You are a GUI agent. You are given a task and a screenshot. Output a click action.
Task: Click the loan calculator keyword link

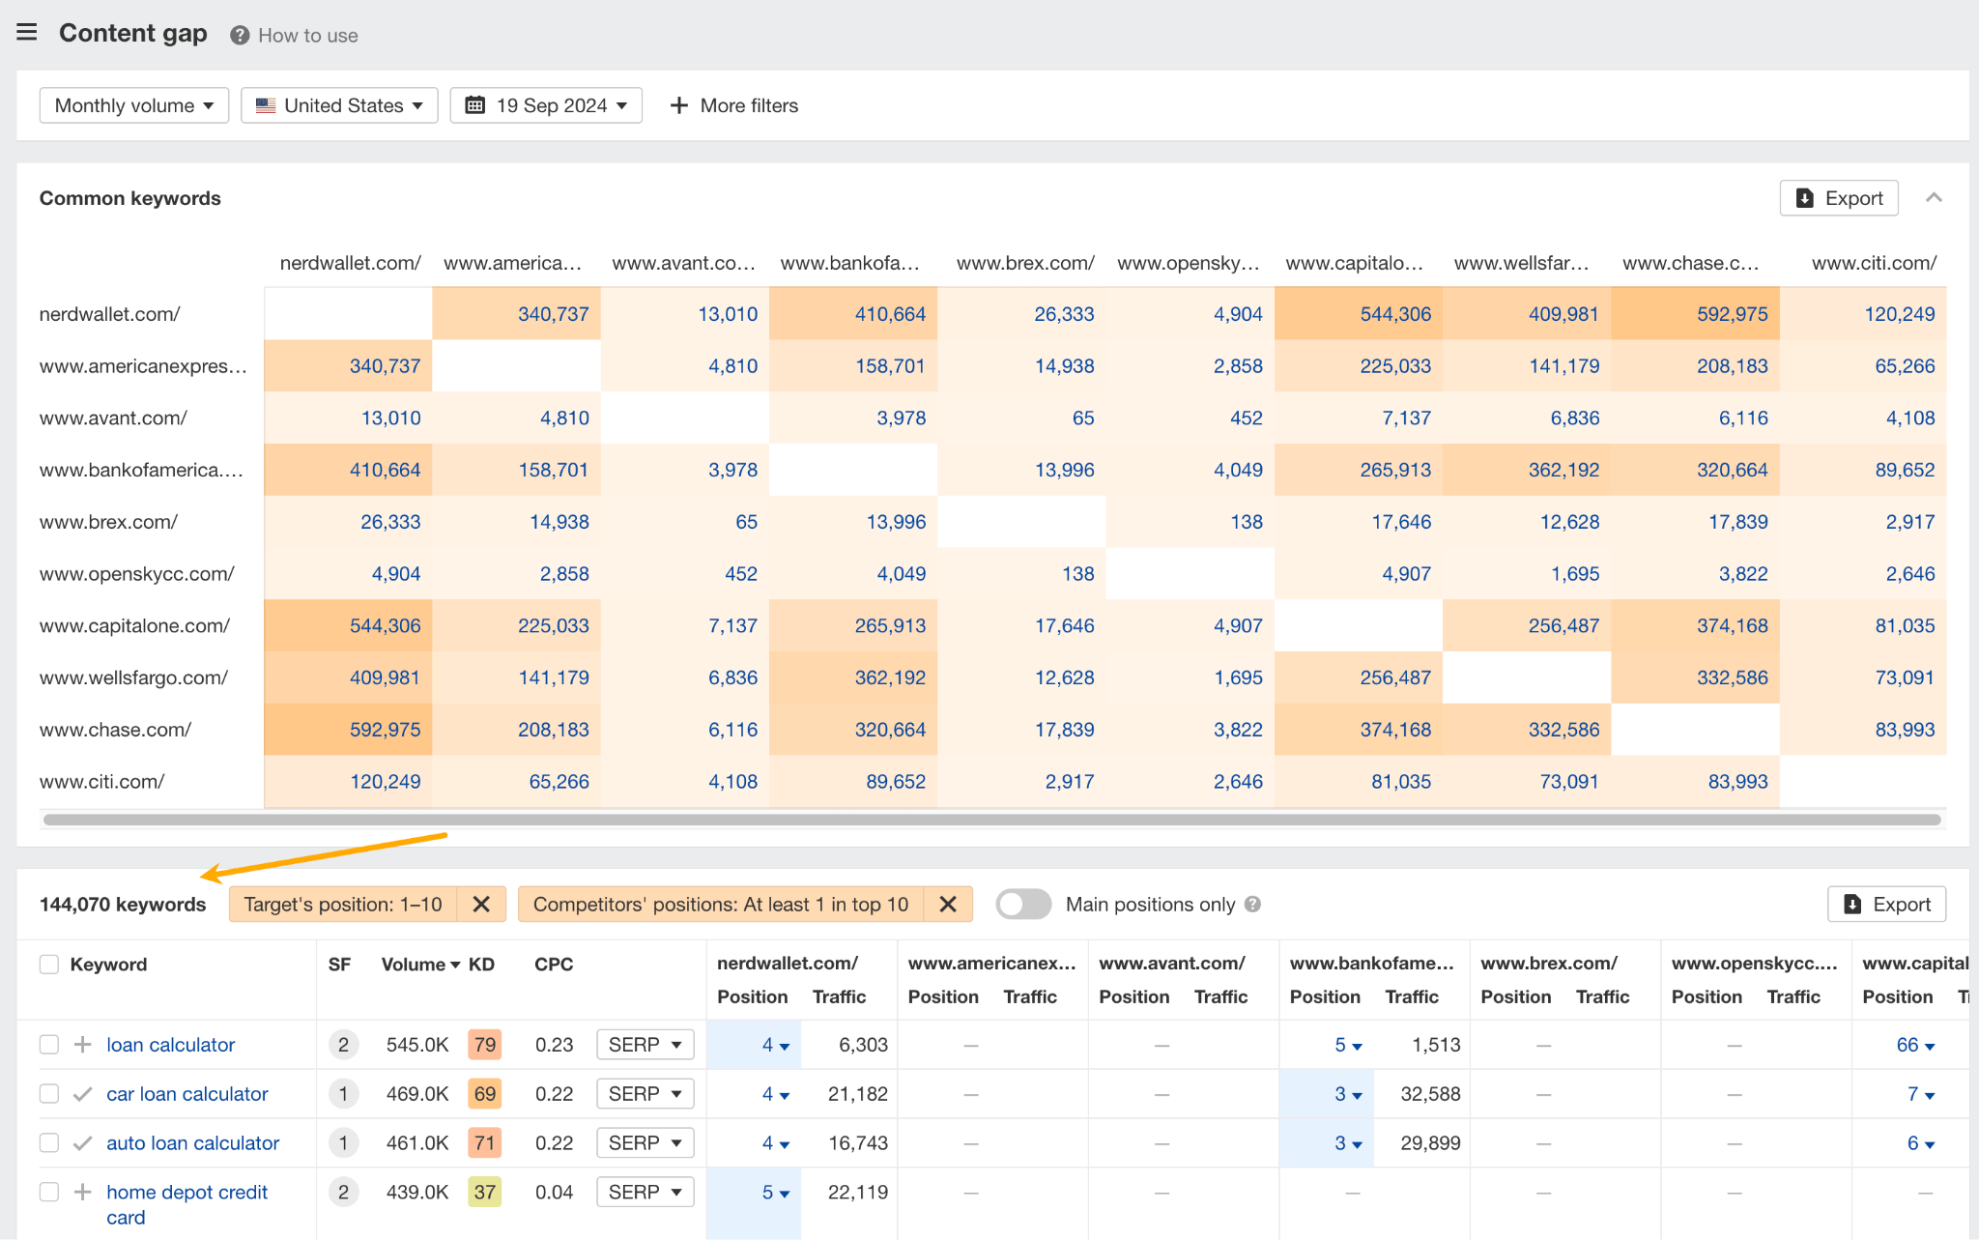point(170,1044)
